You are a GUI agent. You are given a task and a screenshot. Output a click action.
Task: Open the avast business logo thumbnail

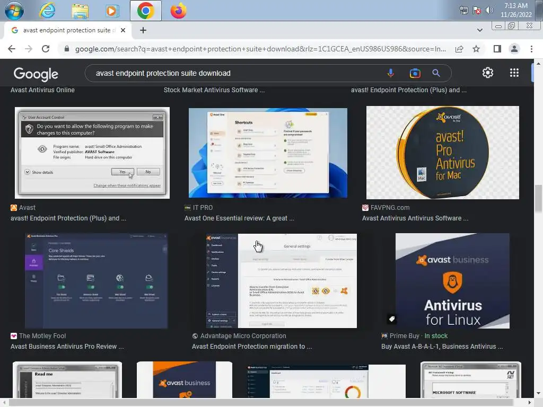click(x=184, y=379)
